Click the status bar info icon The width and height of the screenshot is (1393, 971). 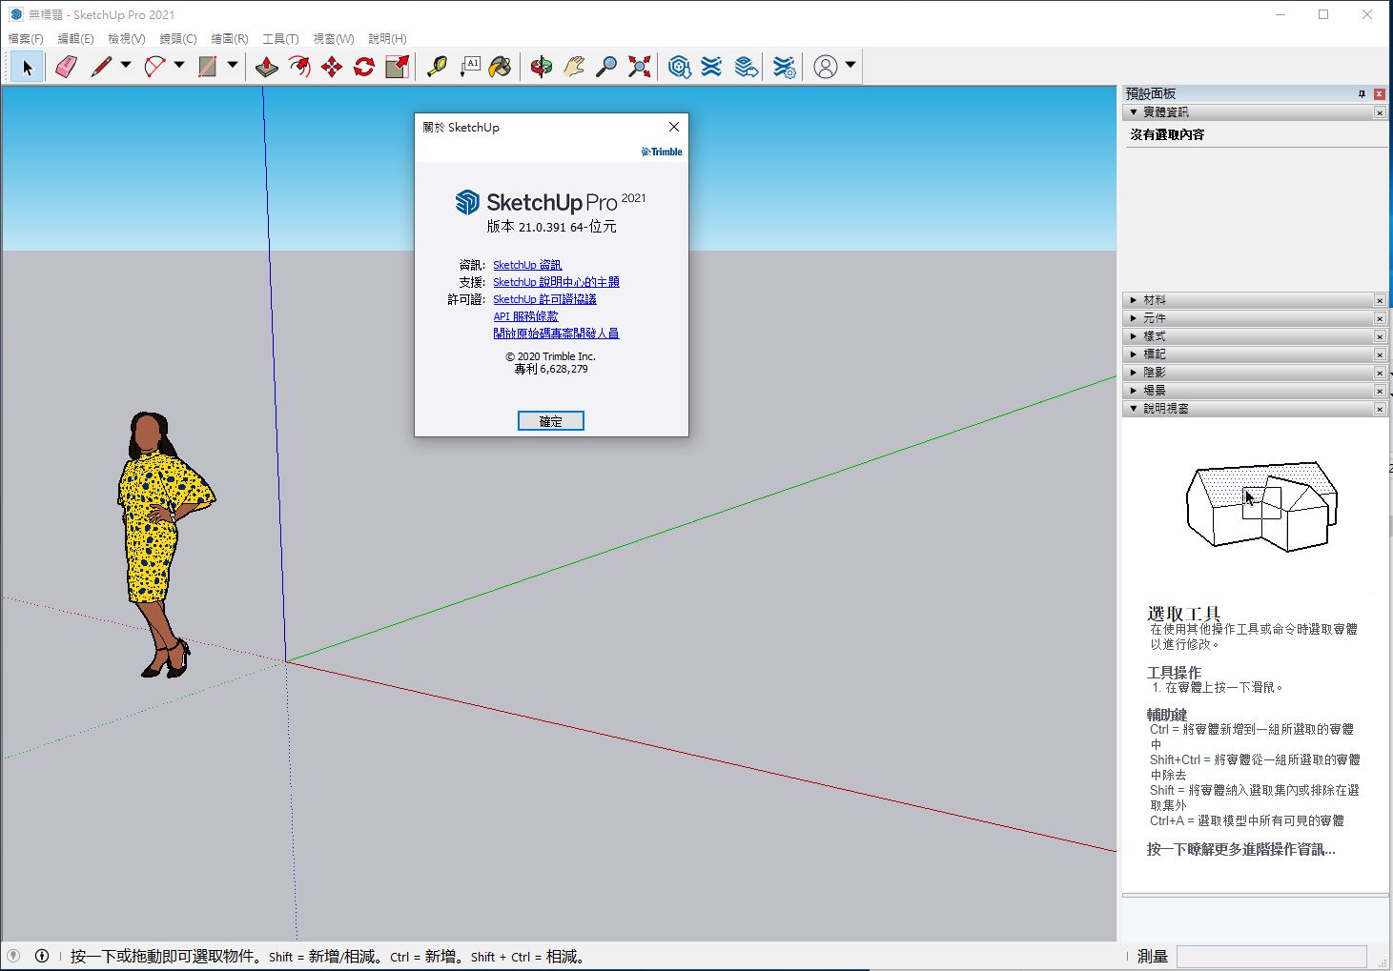42,956
